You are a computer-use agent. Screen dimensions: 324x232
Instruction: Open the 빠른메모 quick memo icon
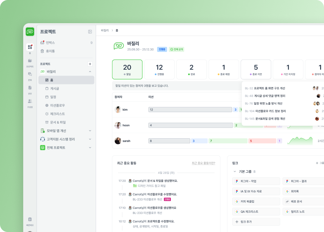tap(30, 219)
